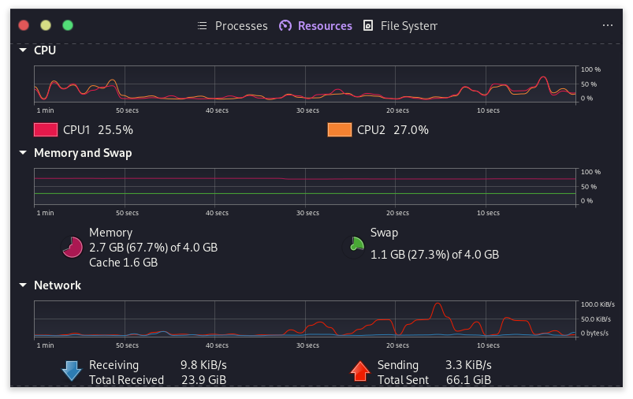Click the red Sending arrow icon

359,371
